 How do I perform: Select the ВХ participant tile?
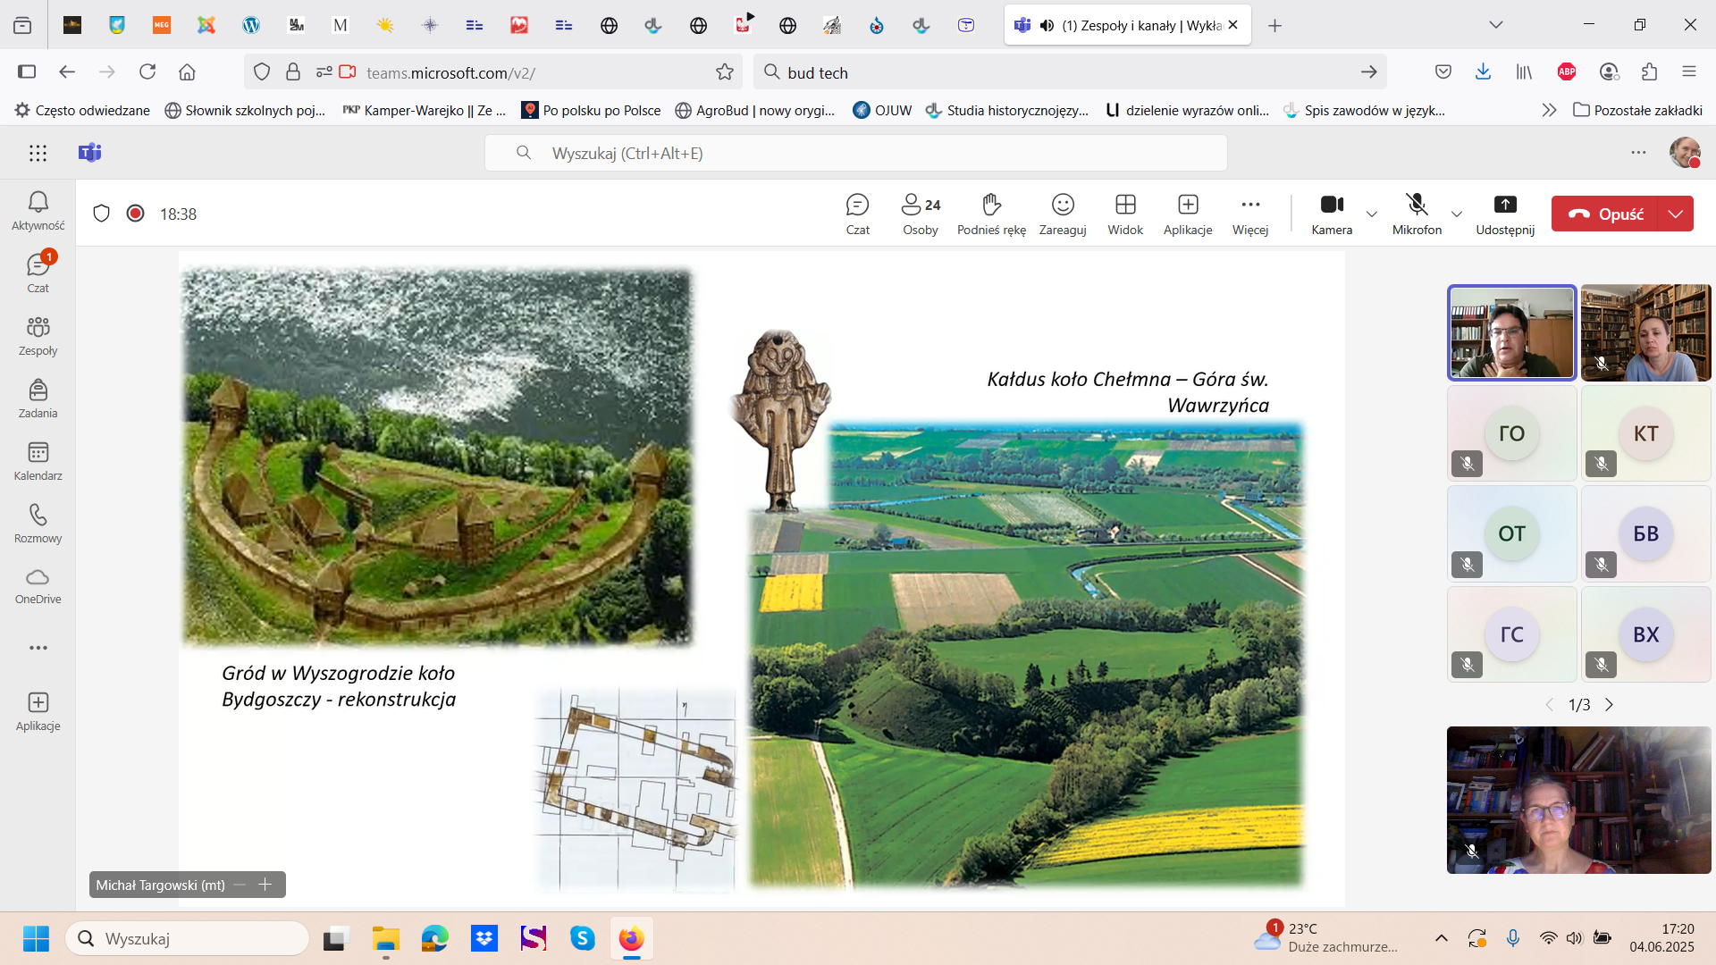tap(1645, 634)
